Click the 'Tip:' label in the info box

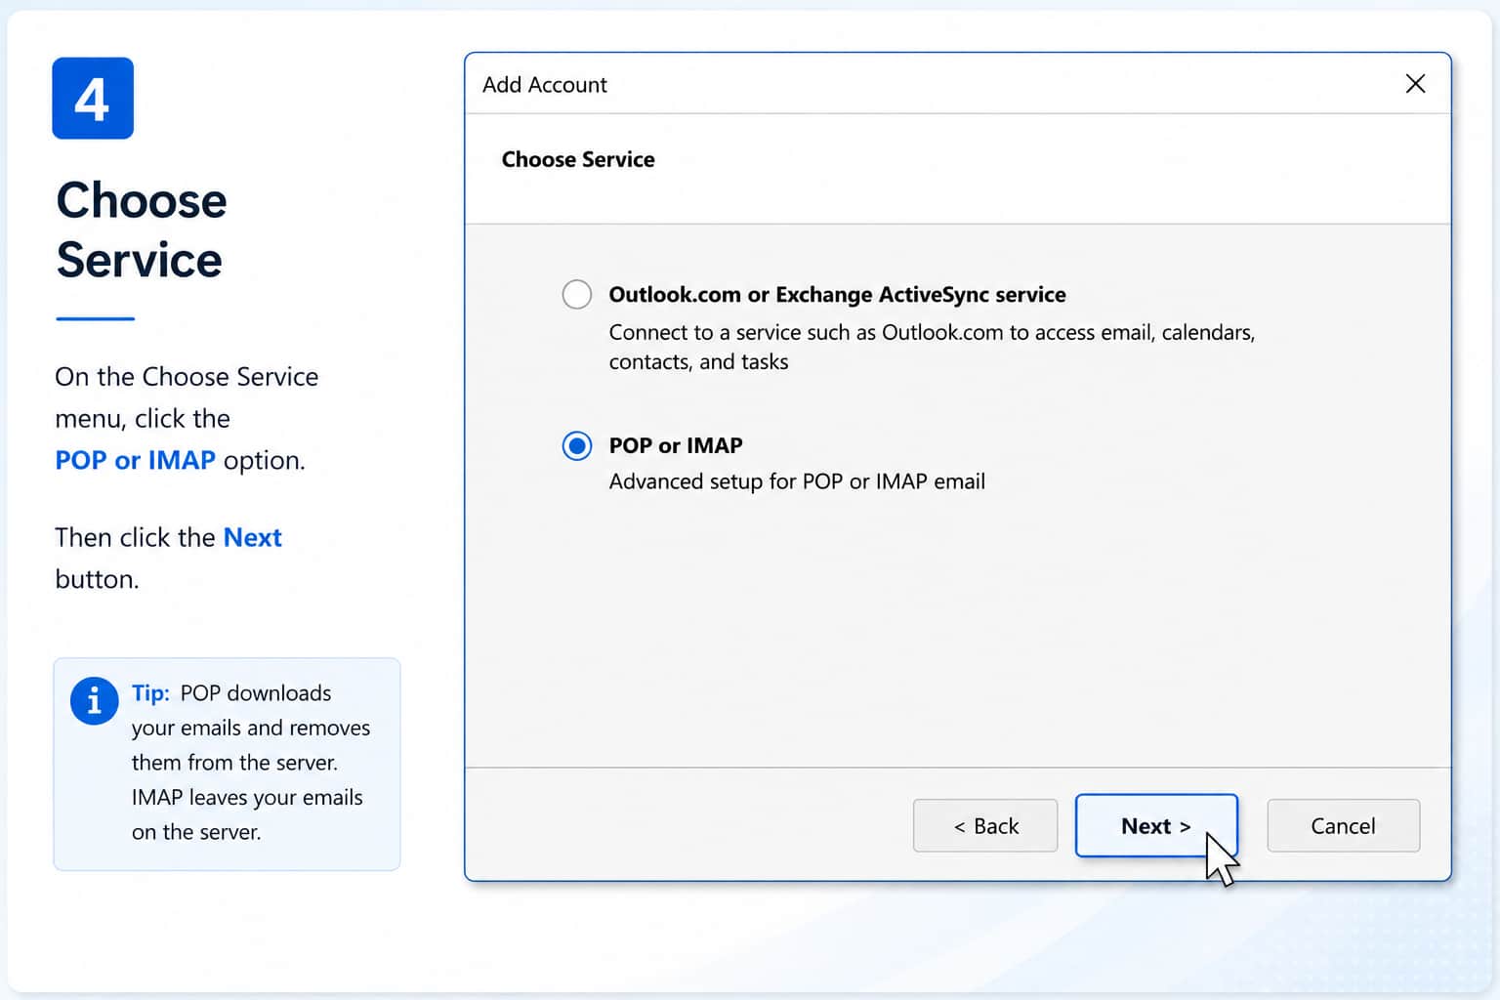(150, 693)
